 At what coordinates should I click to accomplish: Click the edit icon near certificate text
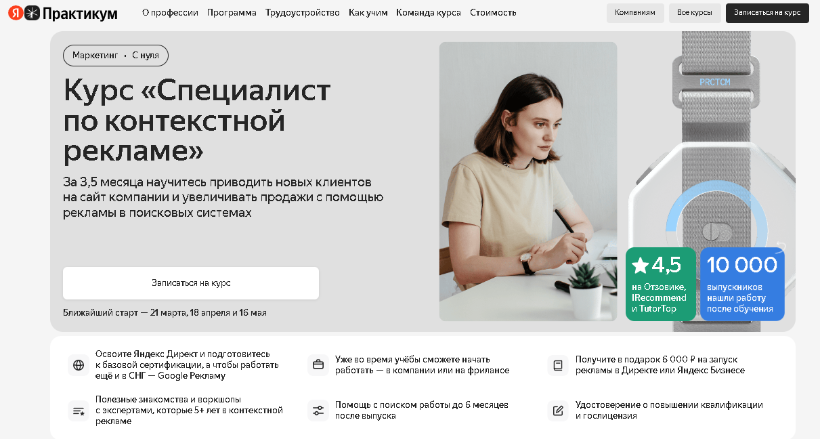[558, 411]
